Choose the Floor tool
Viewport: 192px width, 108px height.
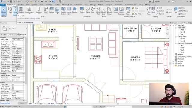click(57, 10)
